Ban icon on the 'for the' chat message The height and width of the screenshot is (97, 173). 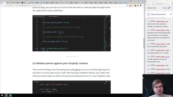coord(152,69)
